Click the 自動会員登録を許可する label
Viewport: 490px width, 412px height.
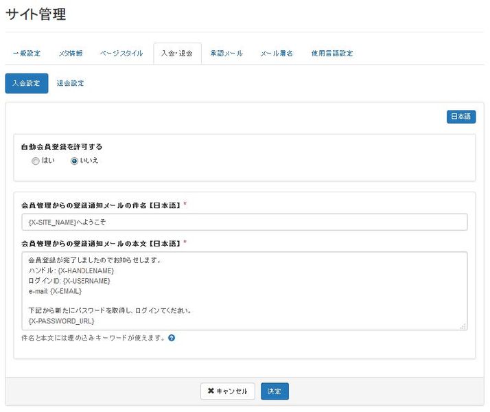(62, 147)
